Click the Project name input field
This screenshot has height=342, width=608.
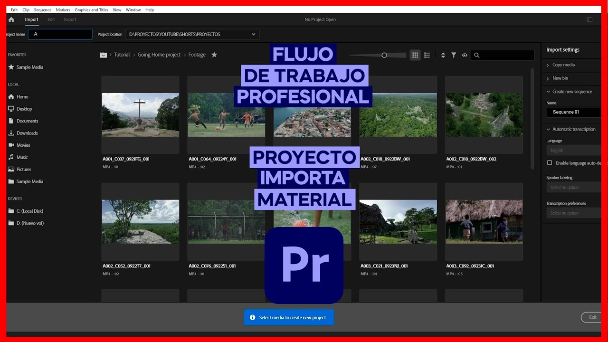point(60,34)
